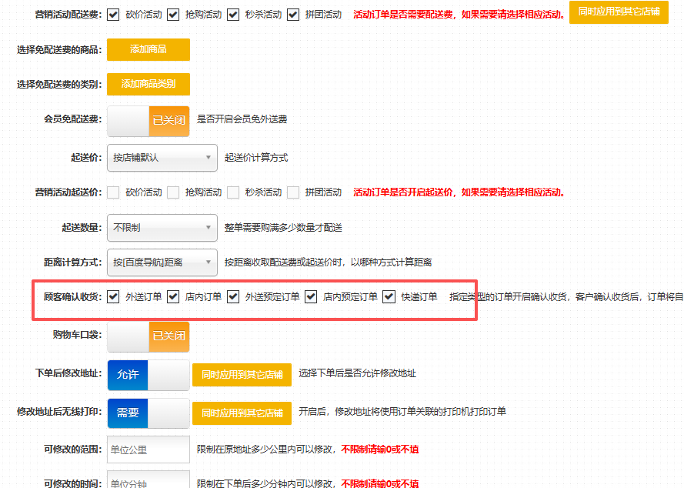This screenshot has width=684, height=488.
Task: Open the 起送价 dropdown
Action: [x=162, y=158]
